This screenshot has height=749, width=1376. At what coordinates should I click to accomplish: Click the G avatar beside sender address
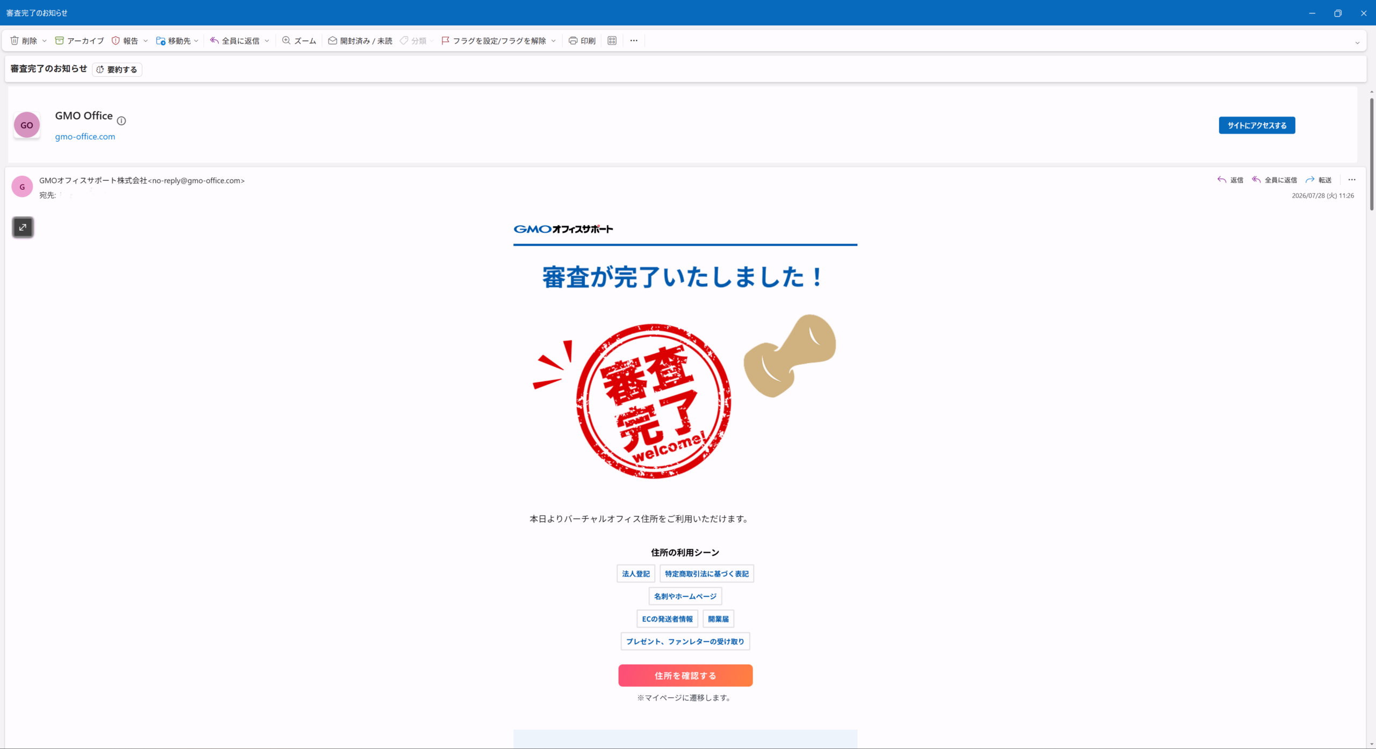[x=22, y=187]
